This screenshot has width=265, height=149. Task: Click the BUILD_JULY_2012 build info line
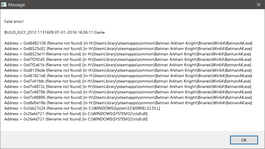tap(54, 32)
